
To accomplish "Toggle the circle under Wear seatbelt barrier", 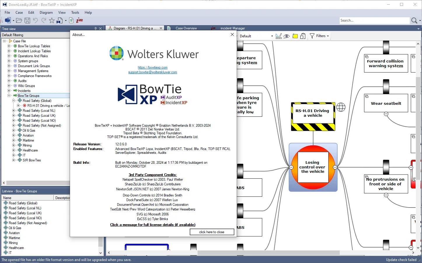I will [x=386, y=114].
